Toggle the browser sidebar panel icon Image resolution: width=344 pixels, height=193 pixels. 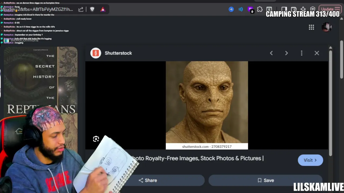[x=284, y=9]
